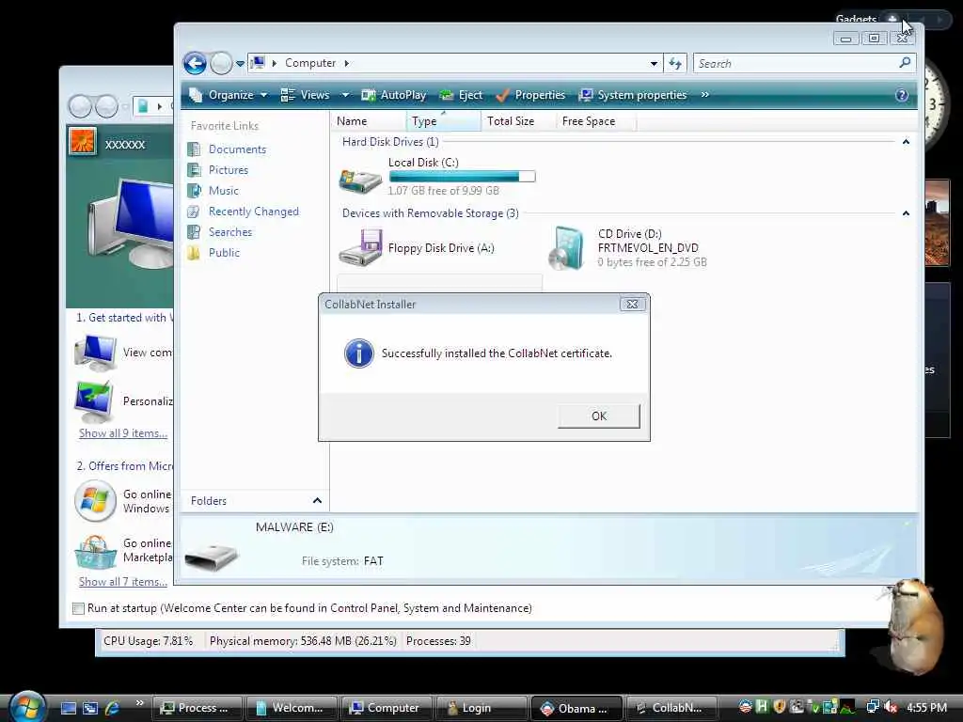Expand the Folders pane
The image size is (963, 722).
coord(317,500)
